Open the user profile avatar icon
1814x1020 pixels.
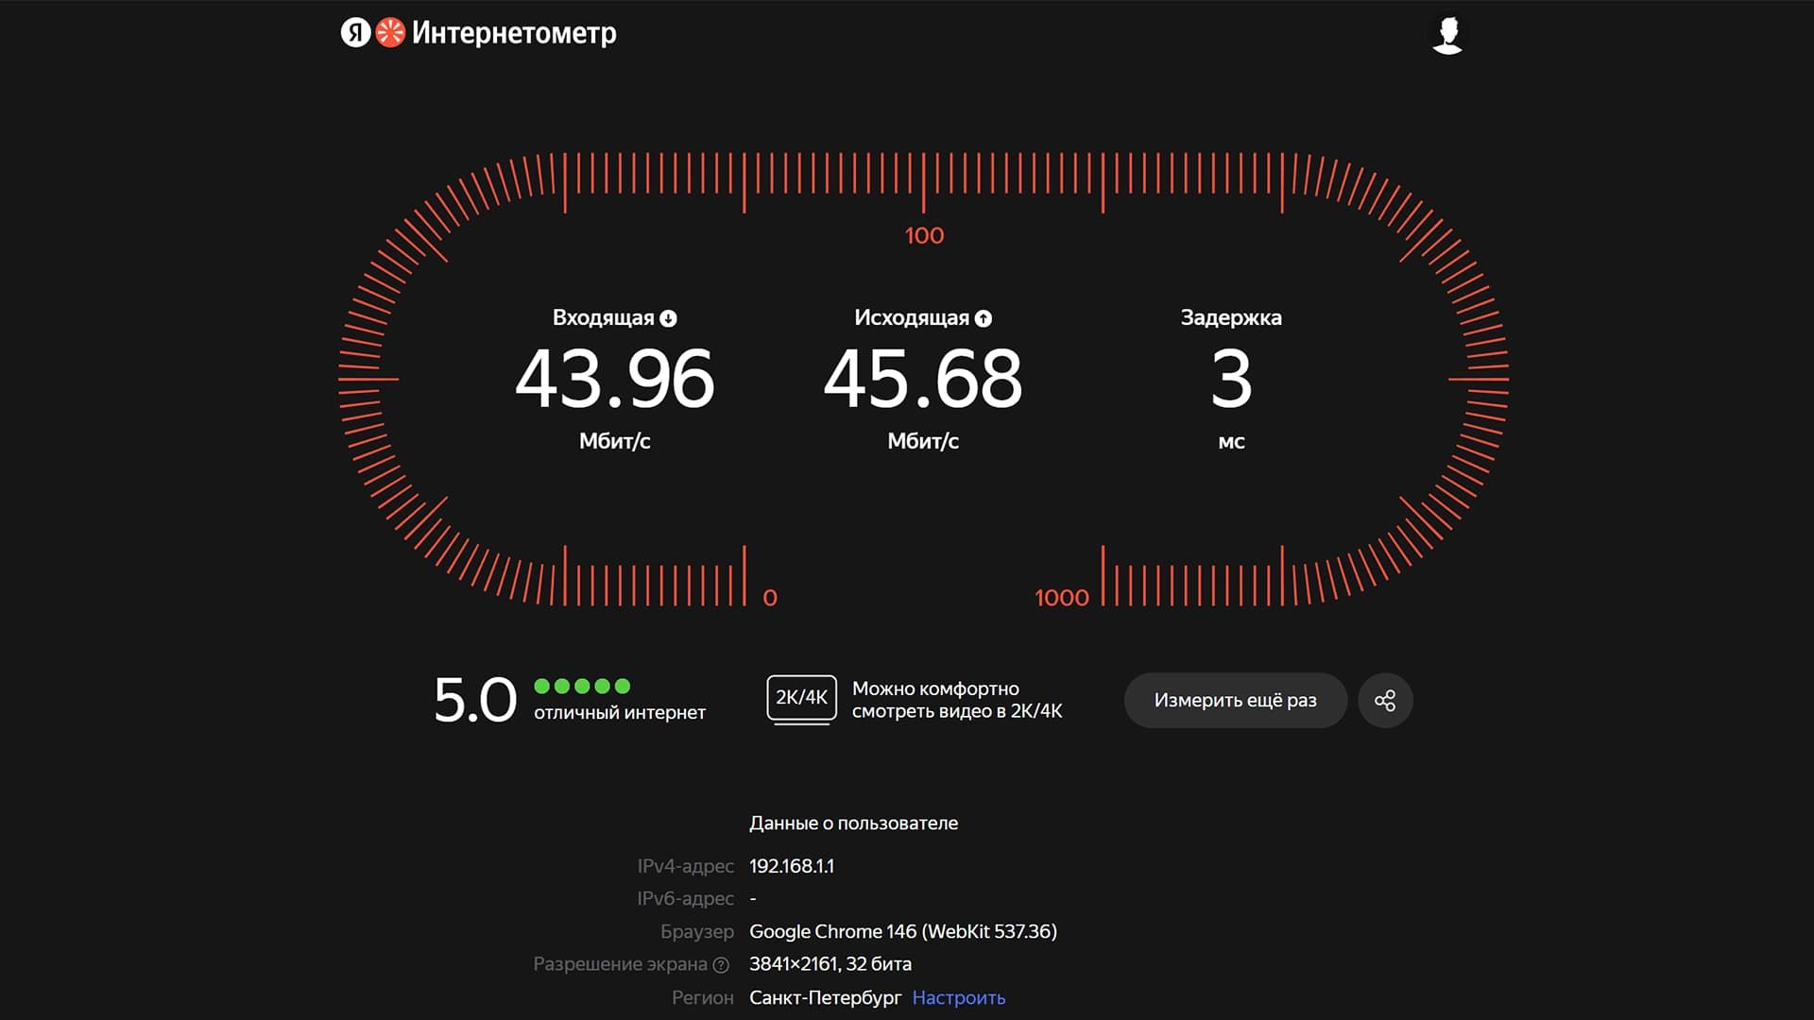click(1447, 36)
